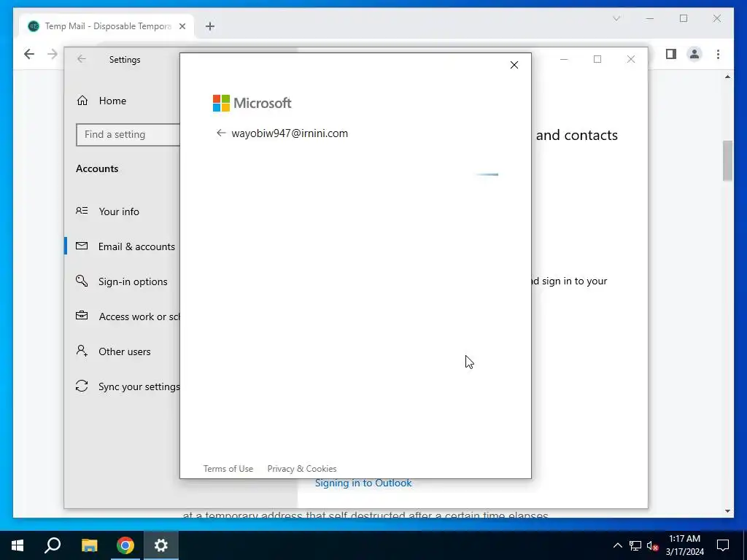The width and height of the screenshot is (747, 560).
Task: Open the Action Center notifications
Action: 723,545
